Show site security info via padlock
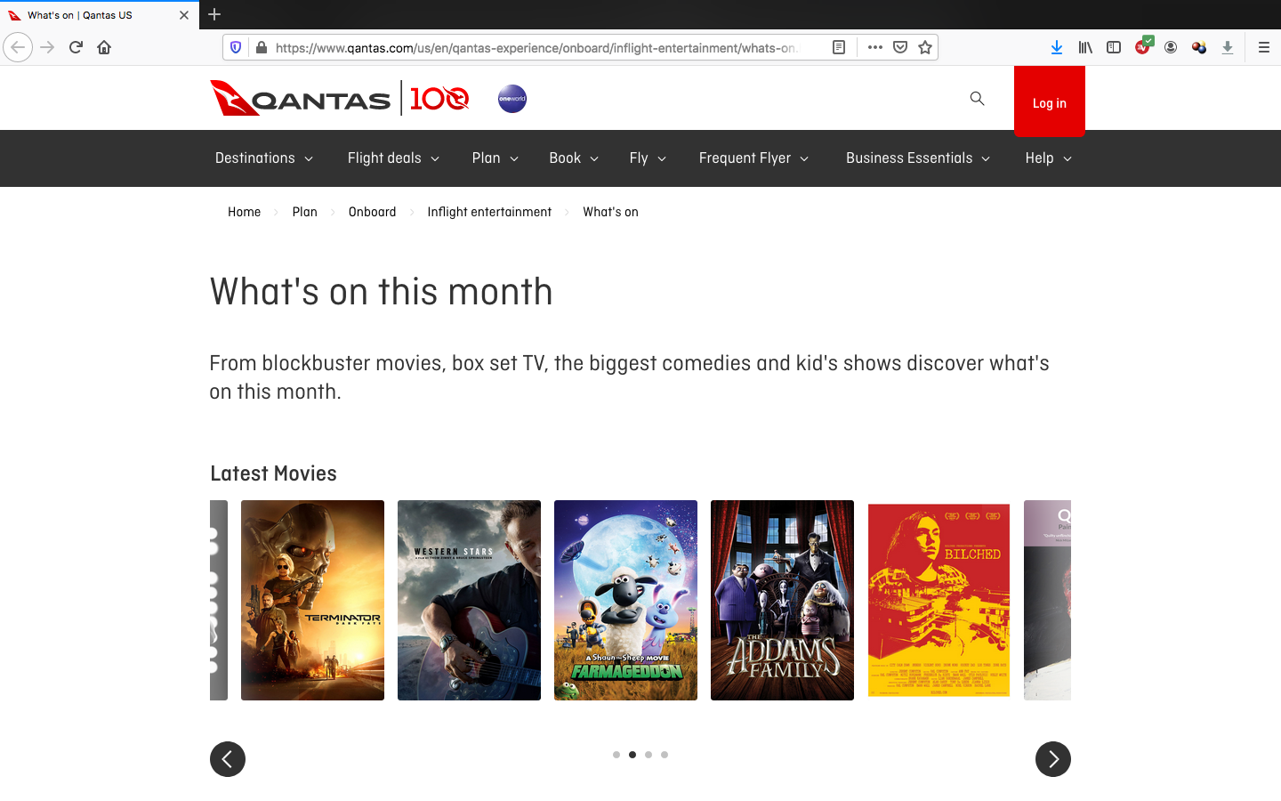The height and width of the screenshot is (801, 1281). point(261,47)
